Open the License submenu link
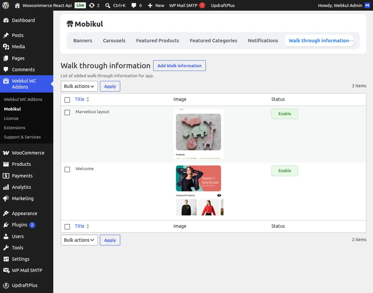This screenshot has height=293, width=373. [11, 118]
